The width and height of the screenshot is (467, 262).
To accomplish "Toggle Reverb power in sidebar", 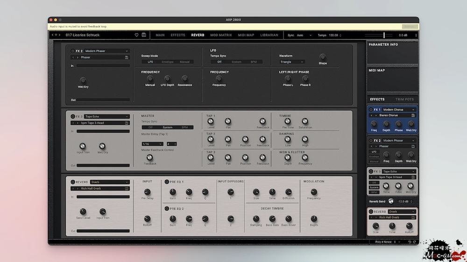I will [x=371, y=212].
